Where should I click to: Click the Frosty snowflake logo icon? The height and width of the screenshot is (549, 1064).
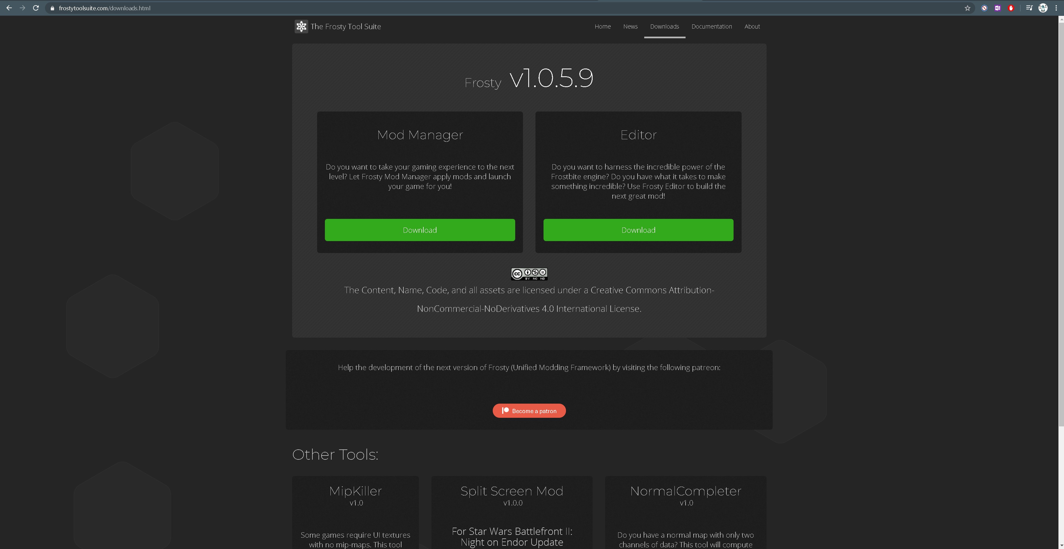(301, 26)
